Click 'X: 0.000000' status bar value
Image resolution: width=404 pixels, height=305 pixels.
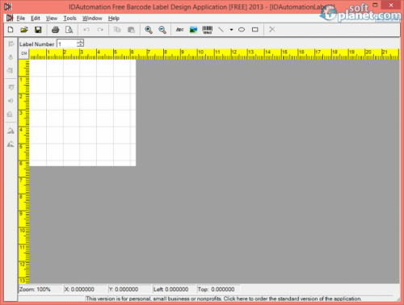79,290
